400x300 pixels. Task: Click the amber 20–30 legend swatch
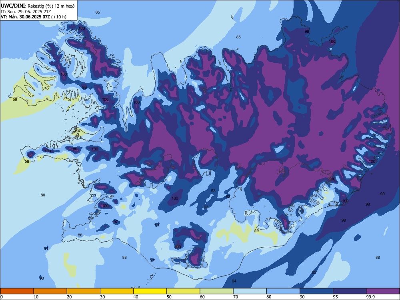[84, 291]
